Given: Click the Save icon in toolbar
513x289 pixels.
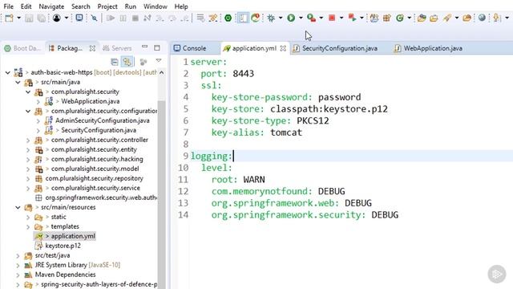Looking at the screenshot, I should click(29, 18).
